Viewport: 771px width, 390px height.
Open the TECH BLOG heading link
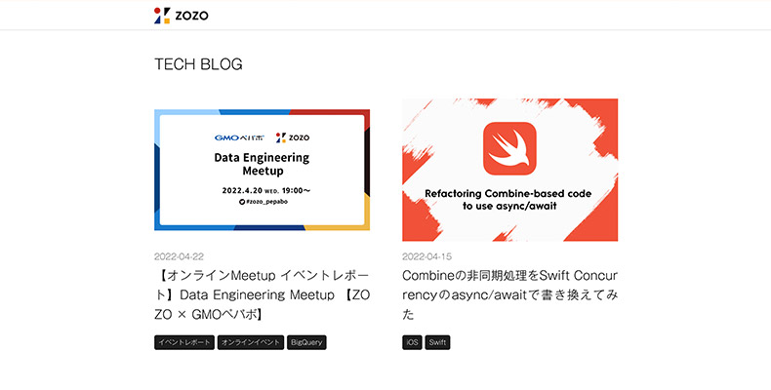pyautogui.click(x=199, y=63)
